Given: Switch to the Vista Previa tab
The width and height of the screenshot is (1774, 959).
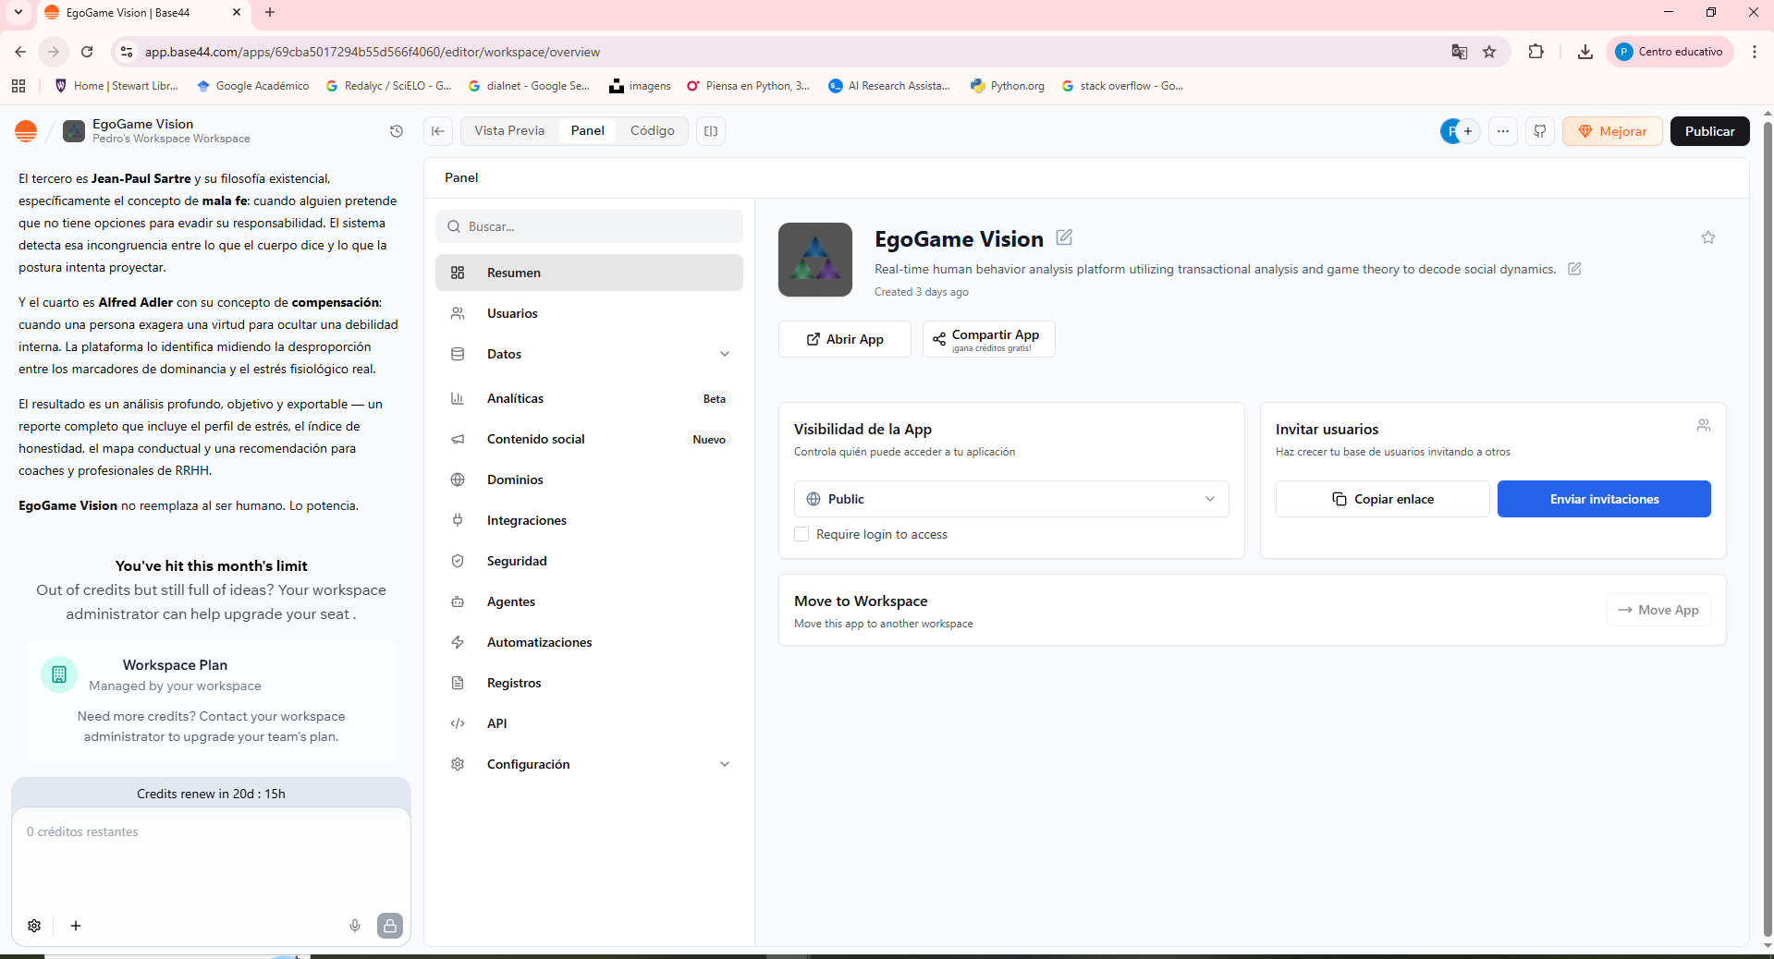Looking at the screenshot, I should (509, 131).
